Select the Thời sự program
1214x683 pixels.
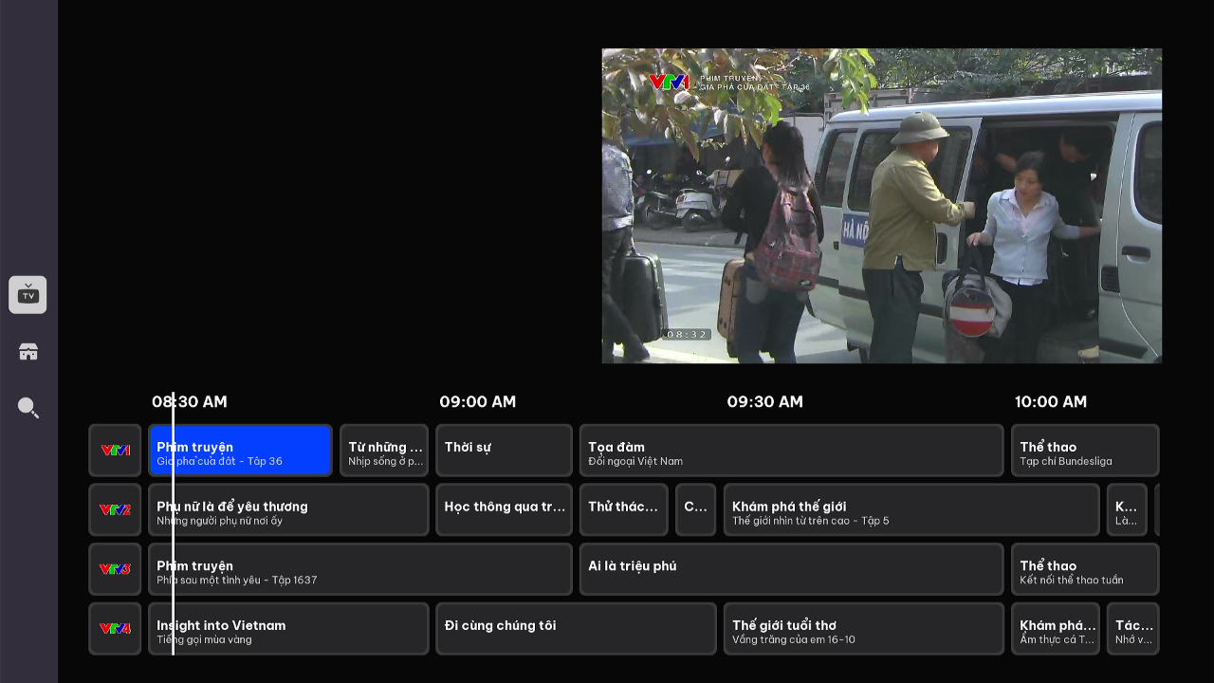click(504, 450)
